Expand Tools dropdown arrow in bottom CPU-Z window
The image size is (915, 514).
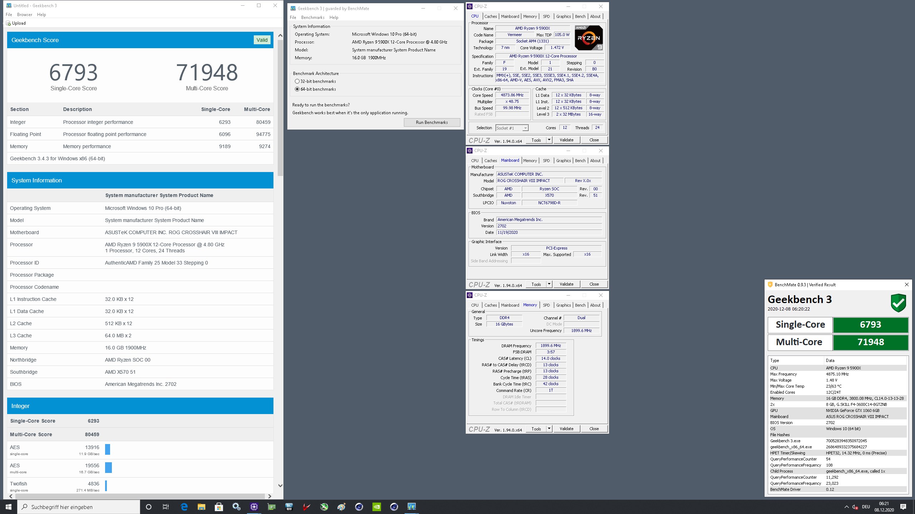[x=549, y=429]
